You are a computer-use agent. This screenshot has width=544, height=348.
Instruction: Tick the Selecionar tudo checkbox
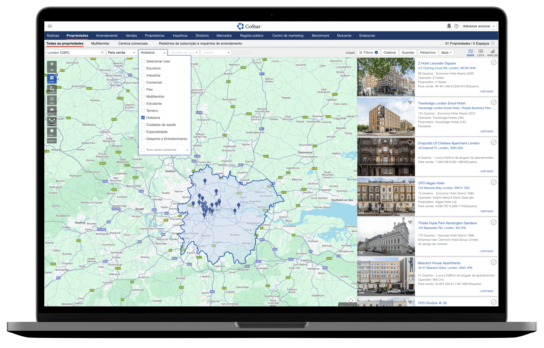[x=143, y=61]
